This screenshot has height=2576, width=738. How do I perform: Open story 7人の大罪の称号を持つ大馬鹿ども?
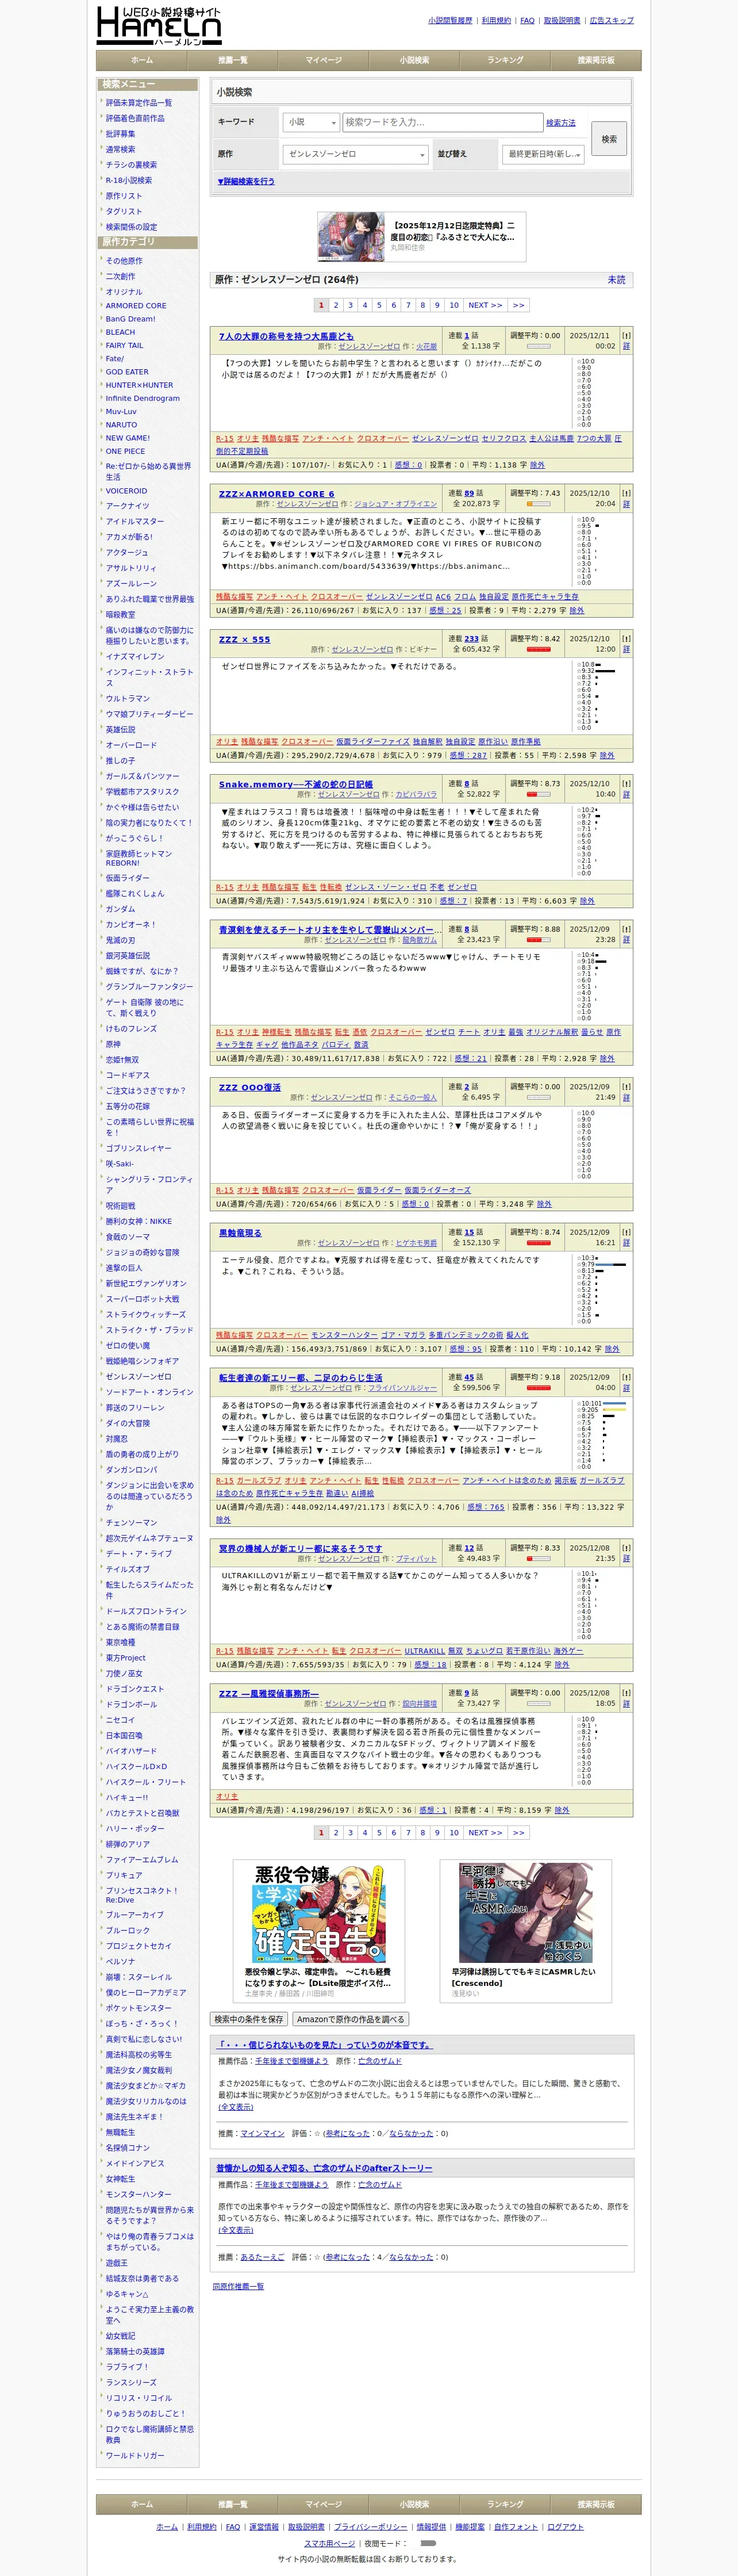click(x=286, y=336)
